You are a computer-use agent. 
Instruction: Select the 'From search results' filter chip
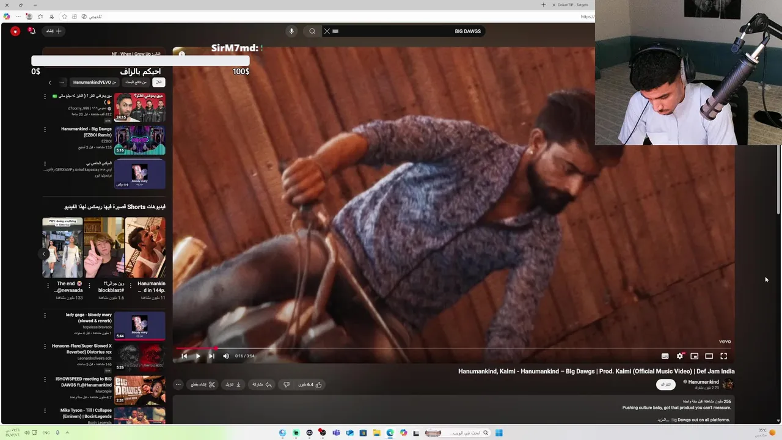click(x=136, y=82)
